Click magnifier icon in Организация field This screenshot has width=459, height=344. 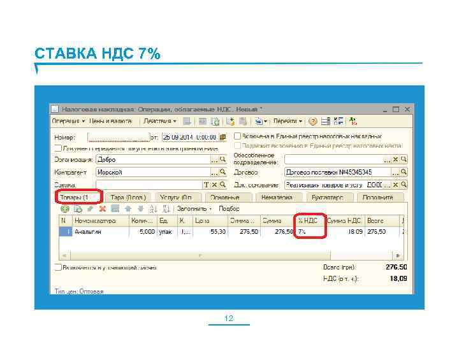[x=222, y=159]
